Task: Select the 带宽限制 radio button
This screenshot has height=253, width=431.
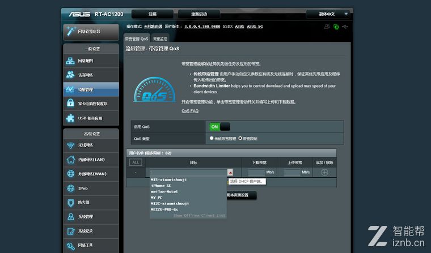Action: coord(240,138)
